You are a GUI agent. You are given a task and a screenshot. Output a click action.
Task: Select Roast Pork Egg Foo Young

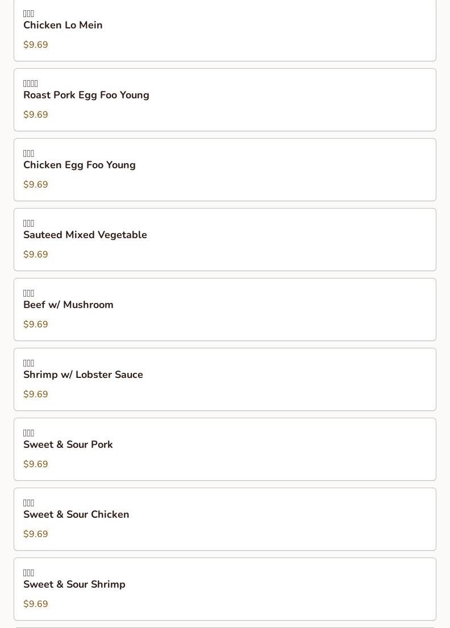pos(224,99)
